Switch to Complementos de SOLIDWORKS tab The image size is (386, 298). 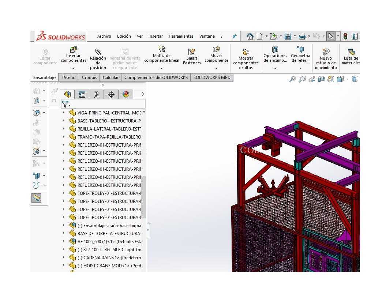(x=156, y=78)
